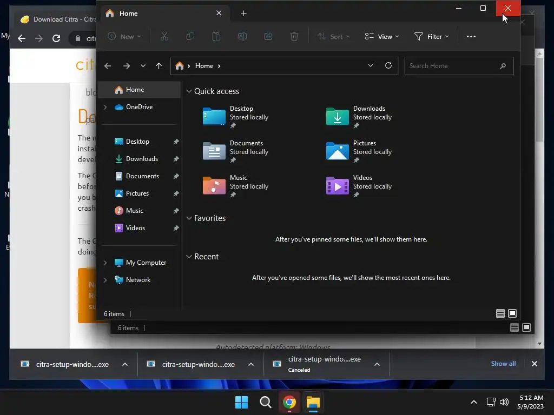The width and height of the screenshot is (554, 415).
Task: Go back using the Explorer back arrow
Action: click(108, 66)
